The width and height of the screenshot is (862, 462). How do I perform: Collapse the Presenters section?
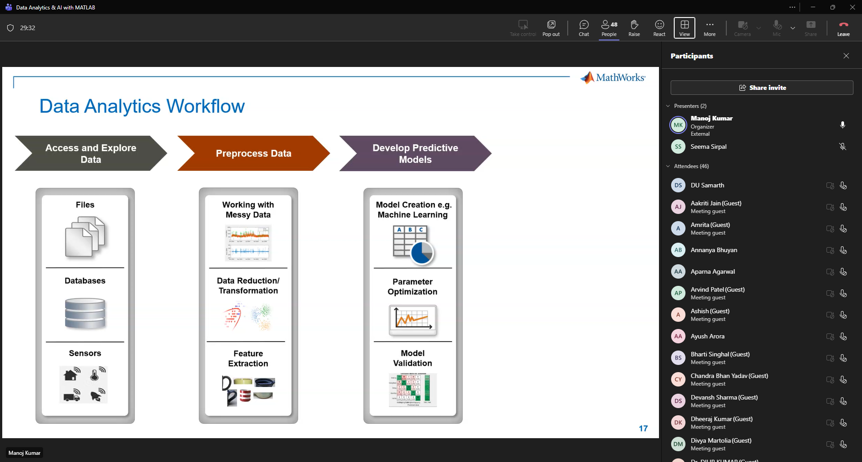pyautogui.click(x=668, y=106)
